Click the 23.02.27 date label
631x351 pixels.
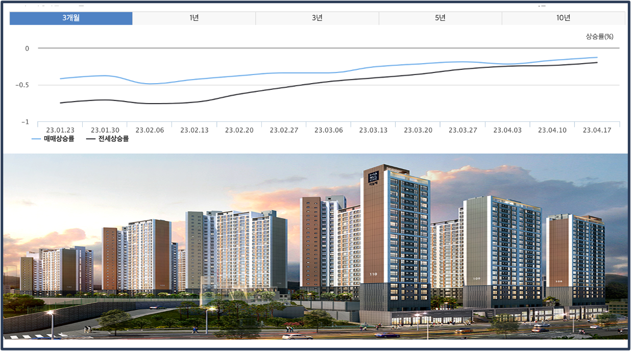pos(284,130)
